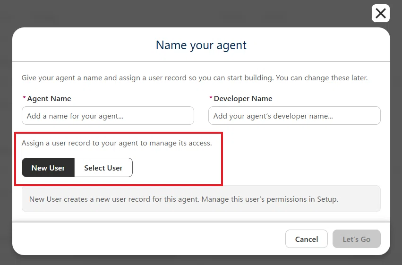
Task: Click the red asterisk beside Agent Name
Action: (24, 98)
